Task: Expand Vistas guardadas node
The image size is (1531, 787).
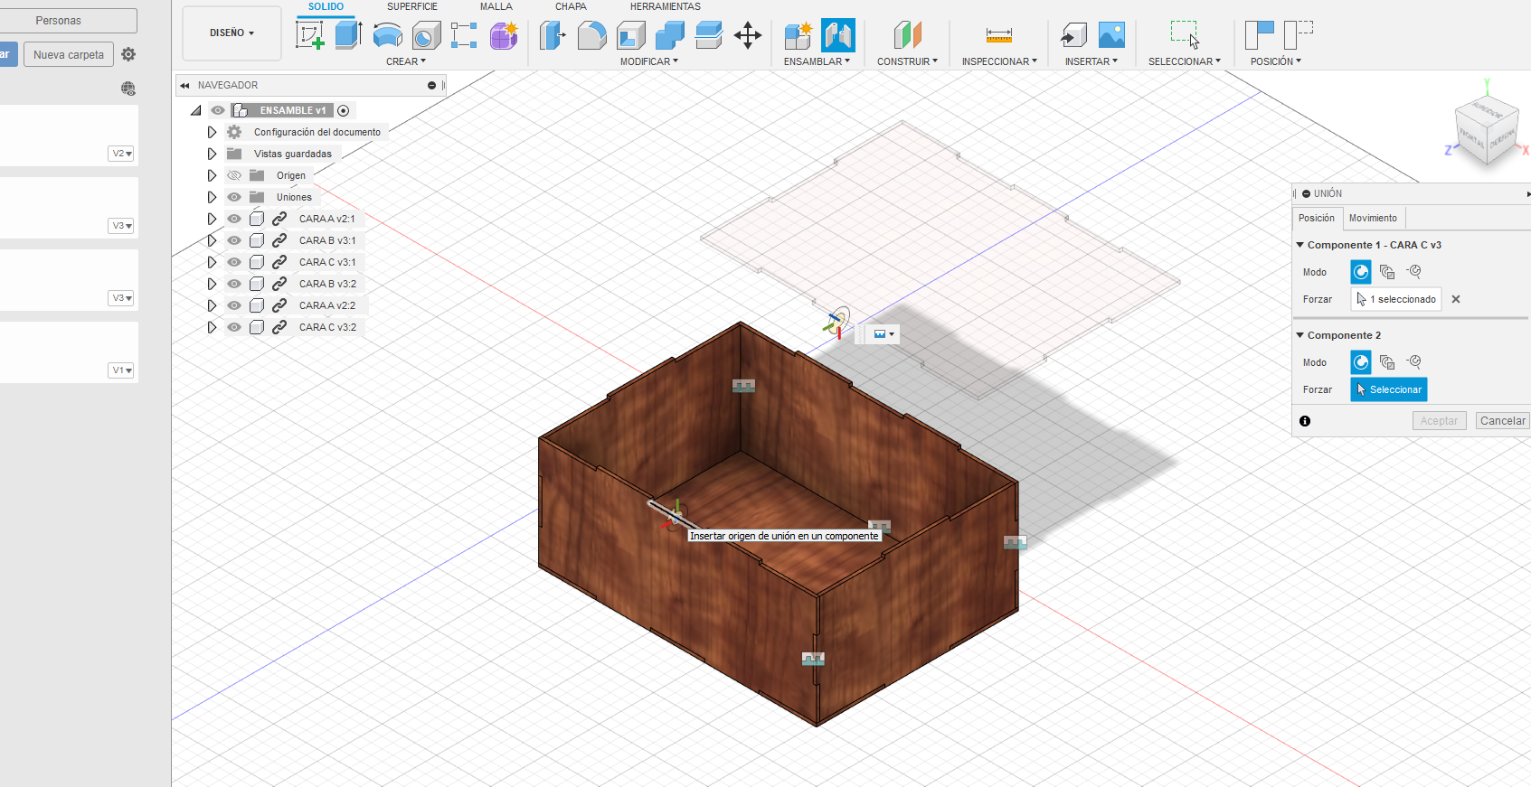Action: coord(212,154)
